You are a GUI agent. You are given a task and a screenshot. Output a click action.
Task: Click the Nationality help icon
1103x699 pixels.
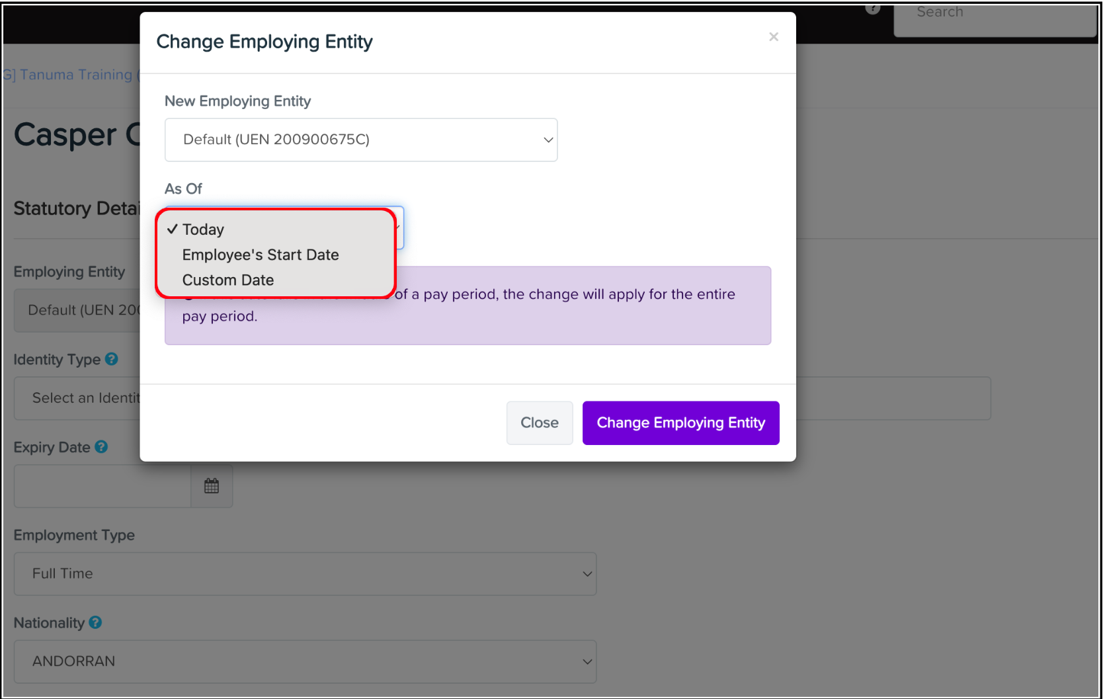(95, 623)
